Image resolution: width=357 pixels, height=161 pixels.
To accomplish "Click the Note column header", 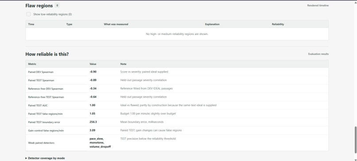I will [x=123, y=64].
